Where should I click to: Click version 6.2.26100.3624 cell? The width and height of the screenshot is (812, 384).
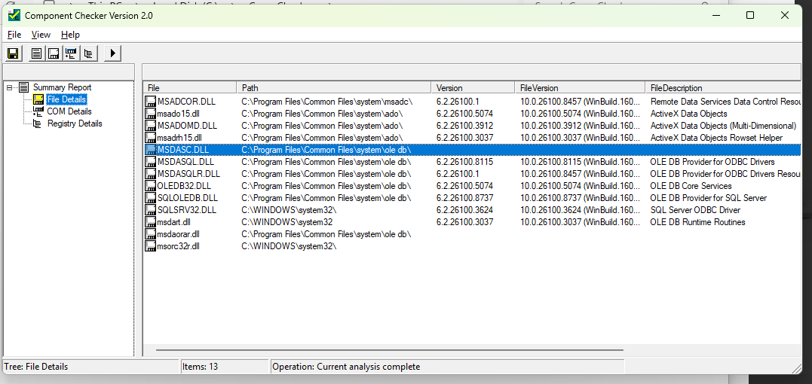(x=464, y=210)
